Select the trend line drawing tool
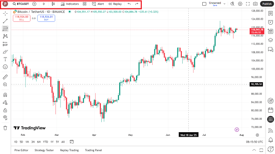The image size is (275, 154). pos(5,21)
